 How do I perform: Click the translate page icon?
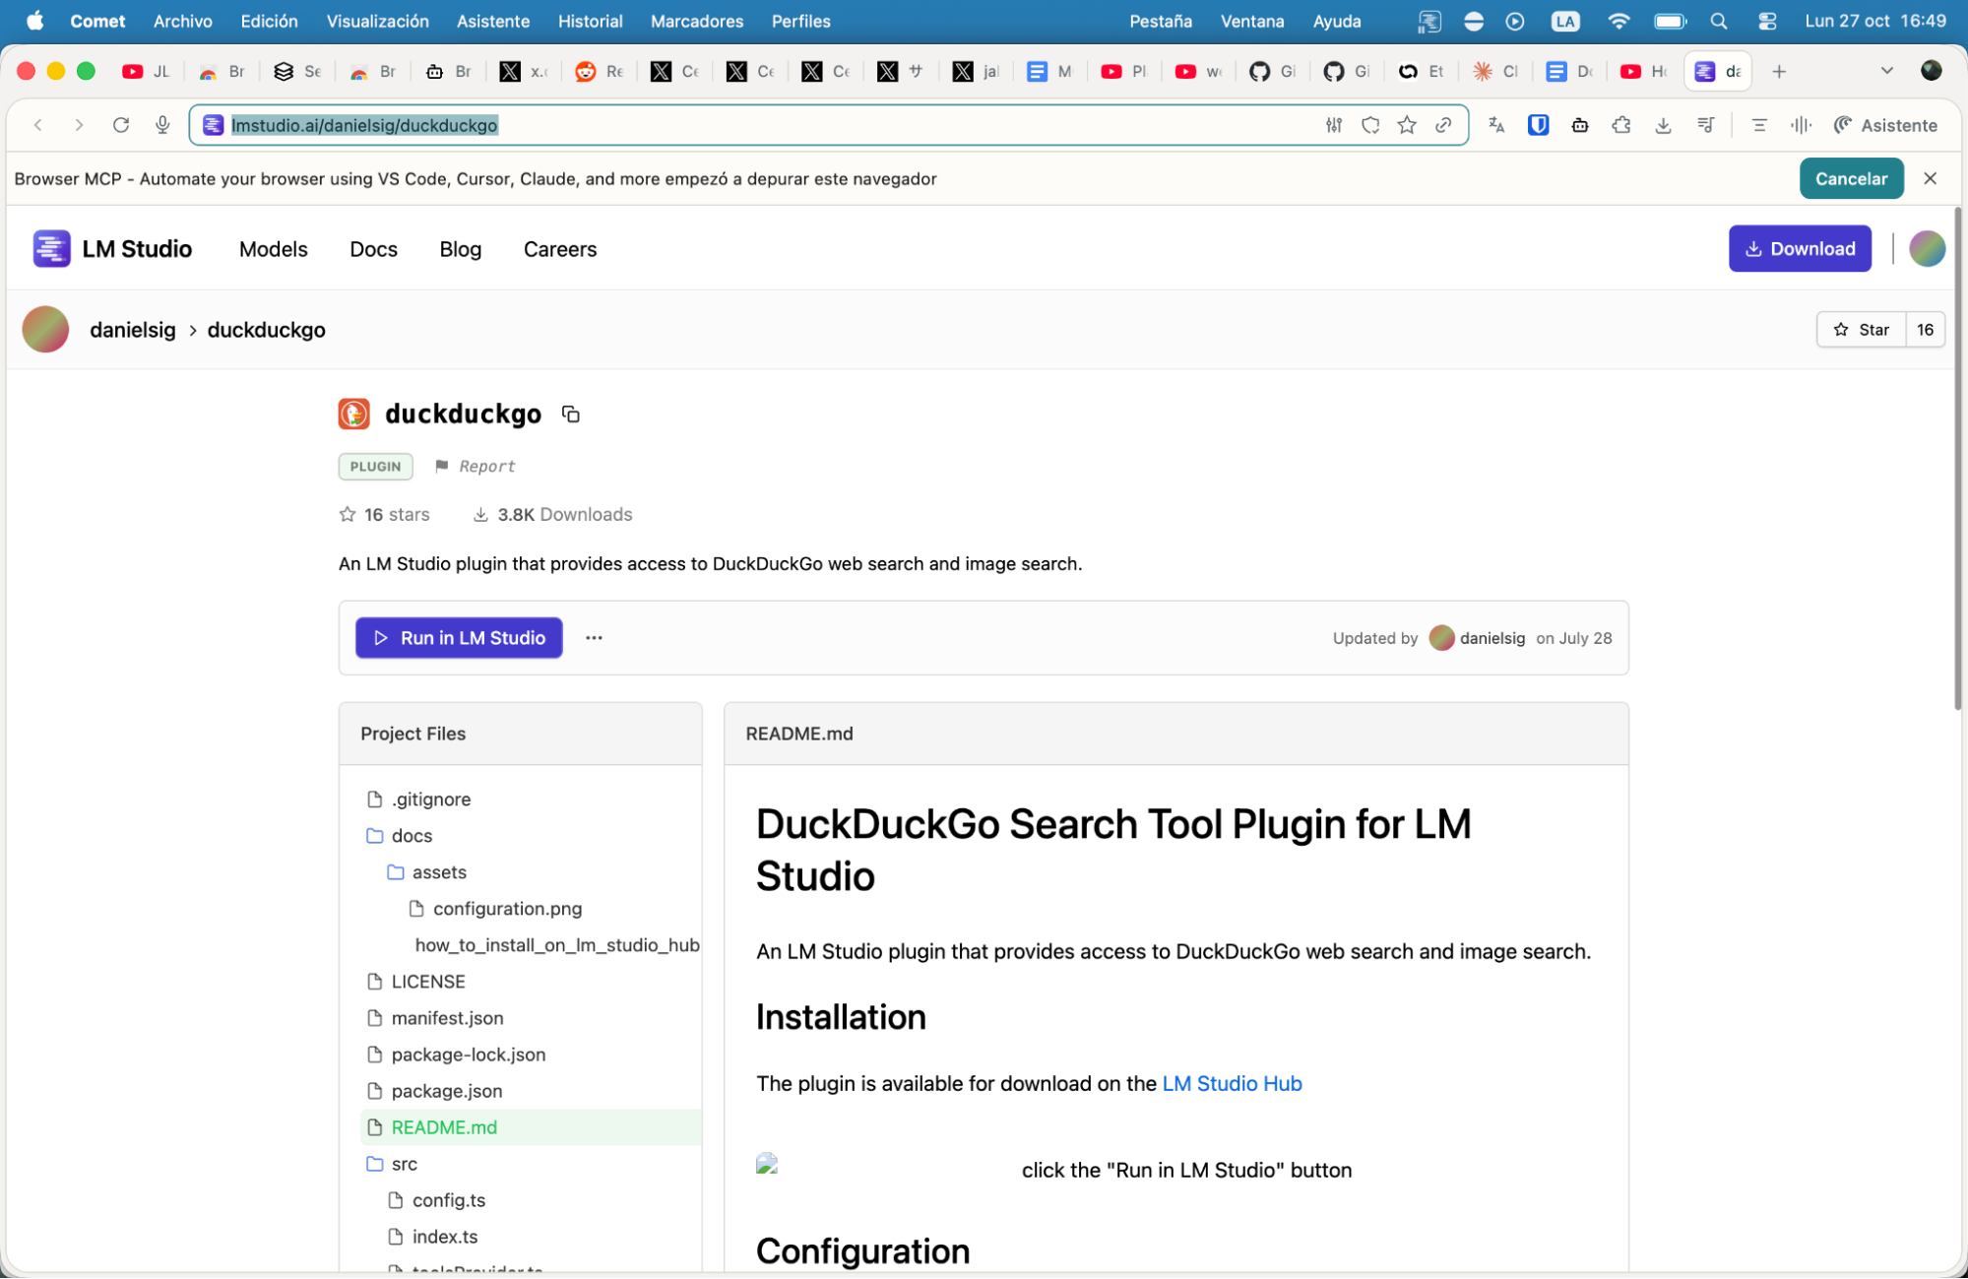[x=1496, y=125]
